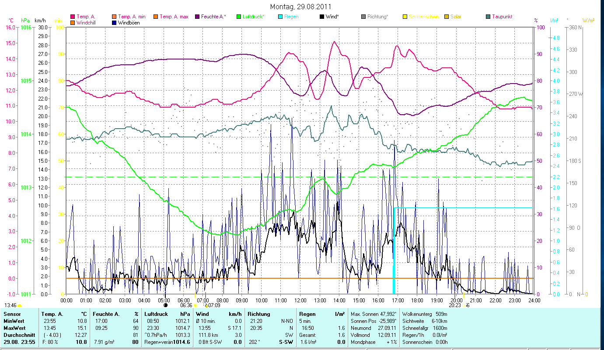Screen dimensions: 604x350
Task: Click the sun icon next to 13:46
Action: coord(19,305)
